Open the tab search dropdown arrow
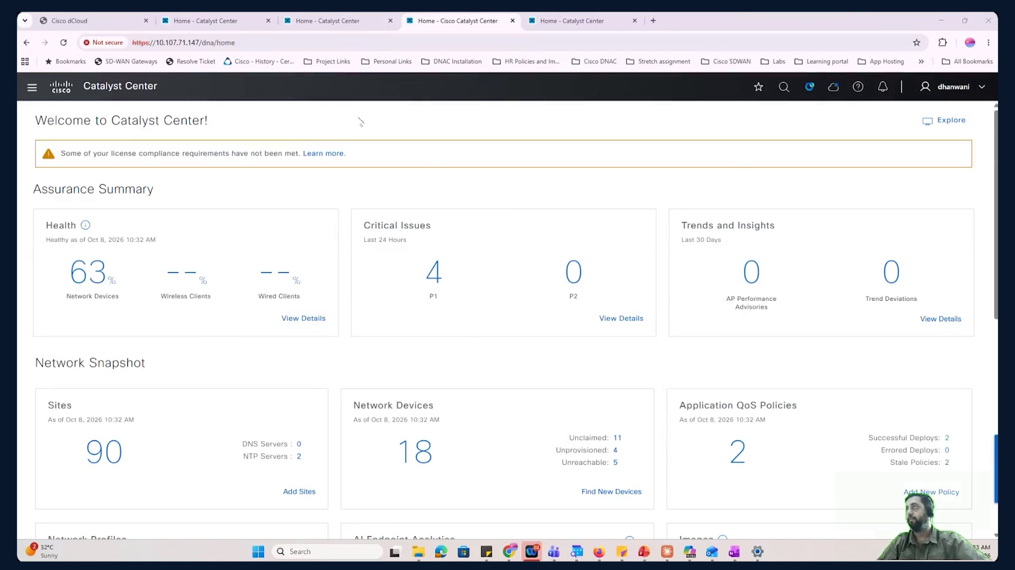The width and height of the screenshot is (1015, 570). tap(25, 21)
